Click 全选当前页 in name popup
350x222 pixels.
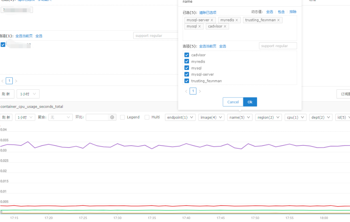[x=208, y=46]
